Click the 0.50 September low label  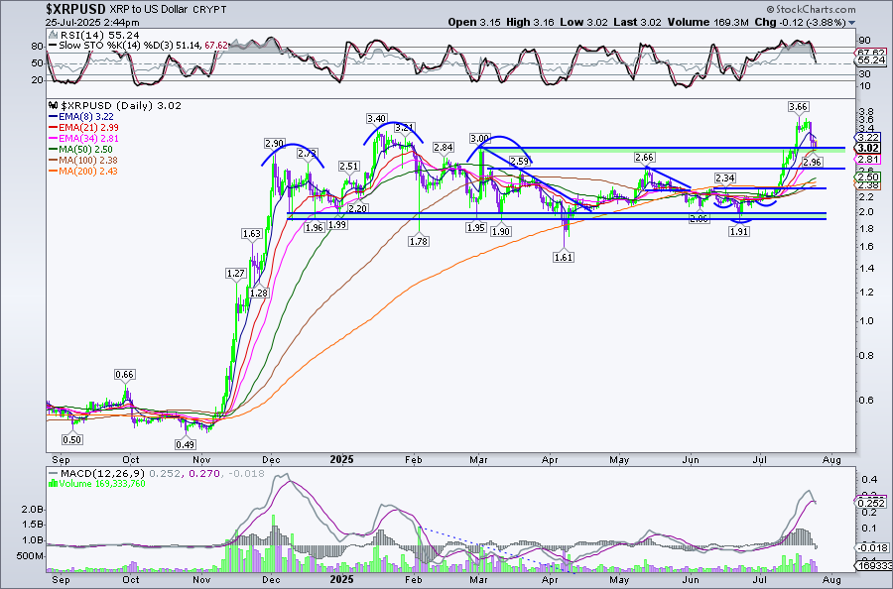[72, 439]
